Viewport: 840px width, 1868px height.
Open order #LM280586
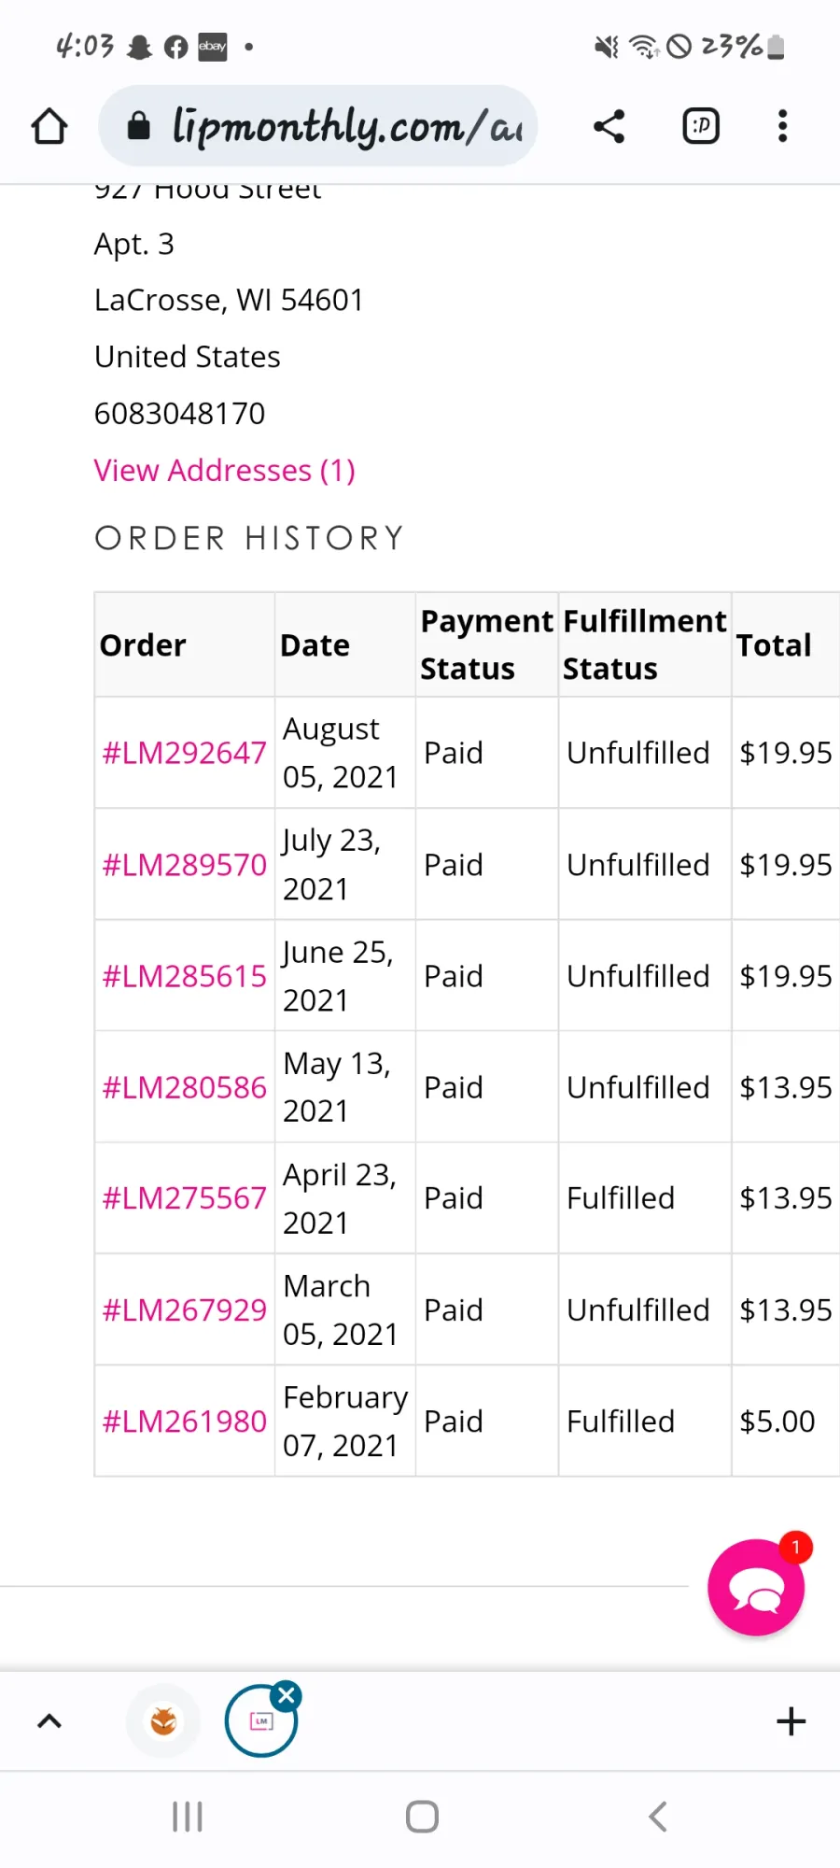184,1087
